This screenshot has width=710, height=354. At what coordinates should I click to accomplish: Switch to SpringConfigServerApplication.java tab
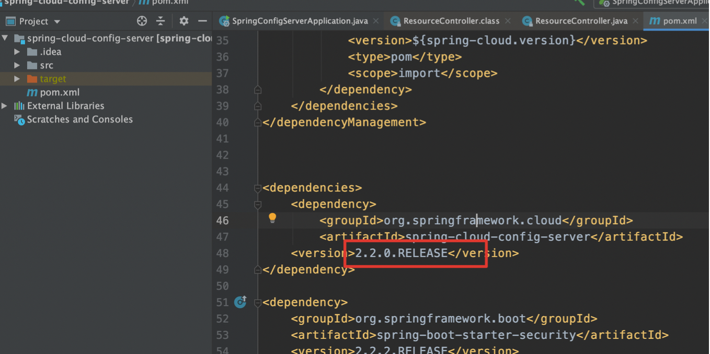click(299, 21)
